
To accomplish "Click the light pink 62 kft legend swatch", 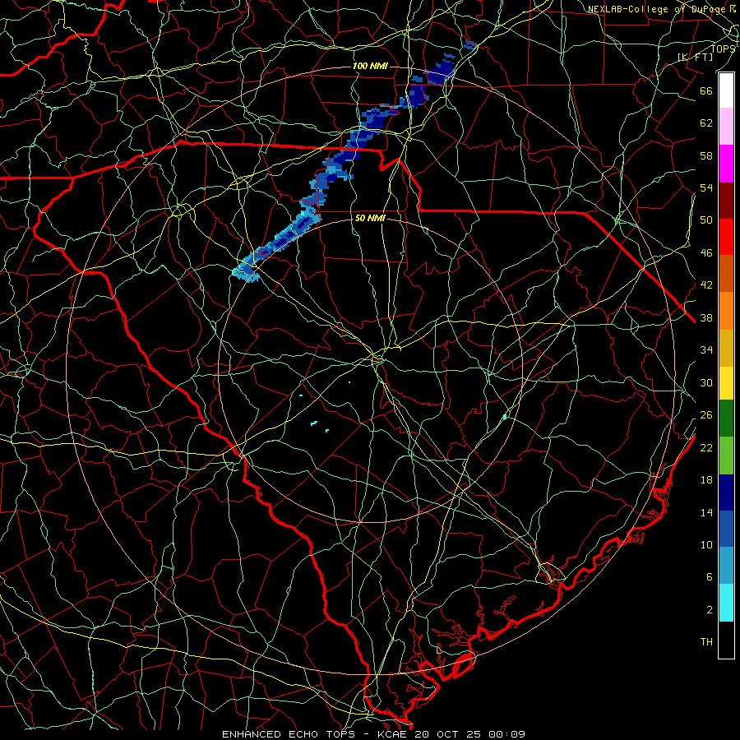I will pyautogui.click(x=726, y=126).
